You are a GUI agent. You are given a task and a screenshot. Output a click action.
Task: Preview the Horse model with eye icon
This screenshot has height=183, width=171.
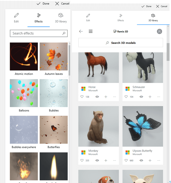97,97
